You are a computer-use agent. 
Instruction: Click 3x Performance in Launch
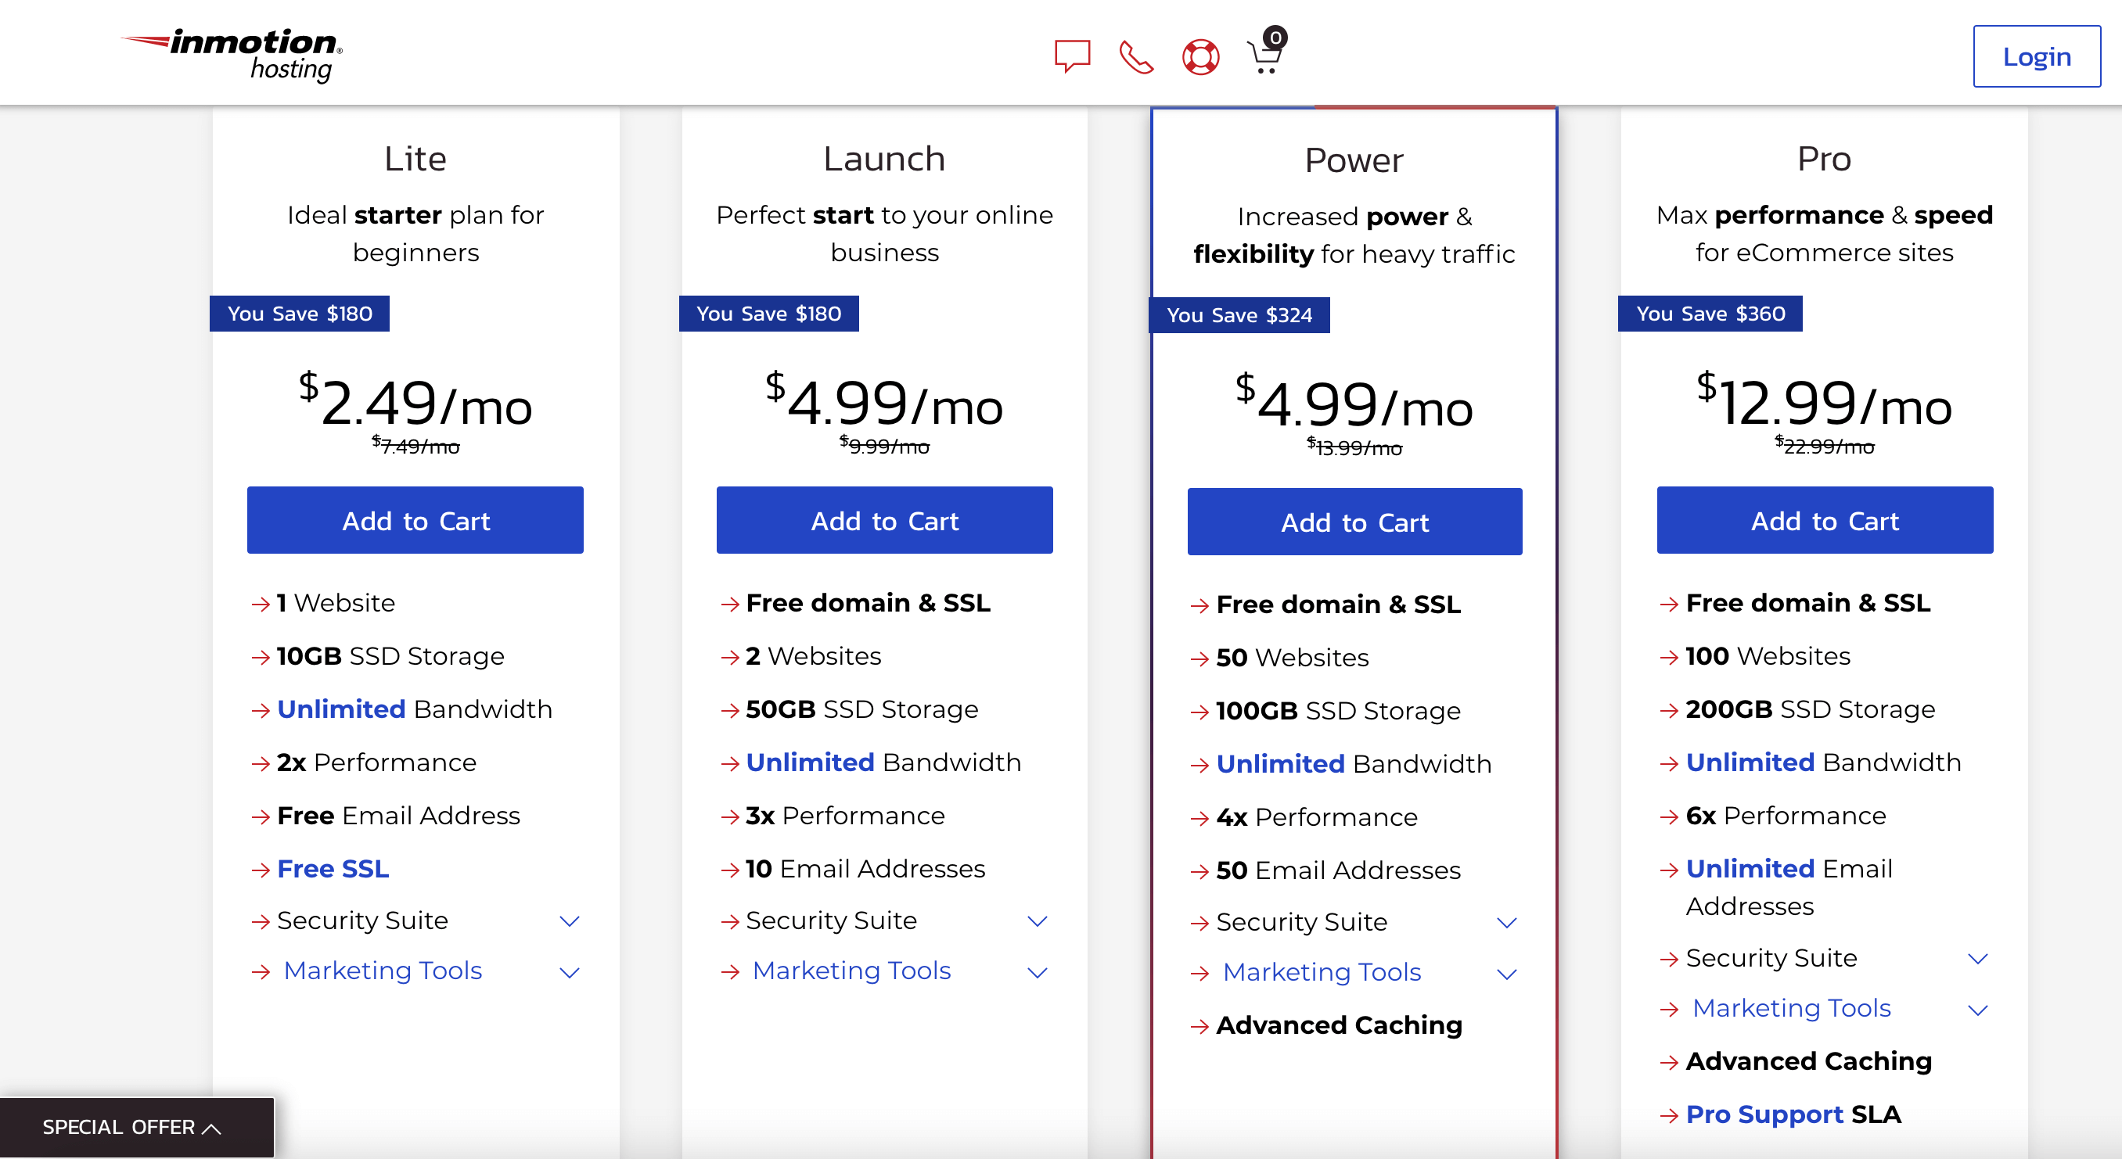pyautogui.click(x=845, y=815)
